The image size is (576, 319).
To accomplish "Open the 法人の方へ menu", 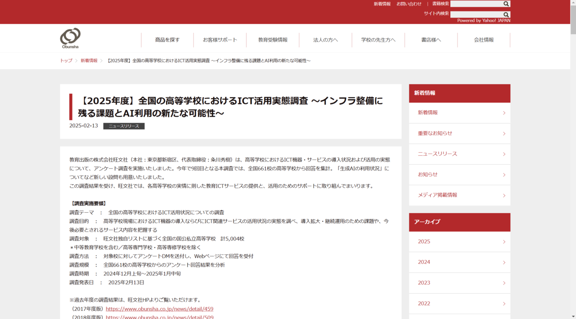I will pos(325,40).
